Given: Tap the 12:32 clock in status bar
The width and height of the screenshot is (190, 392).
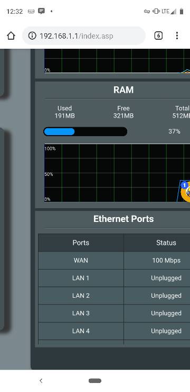Looking at the screenshot, I should [14, 11].
